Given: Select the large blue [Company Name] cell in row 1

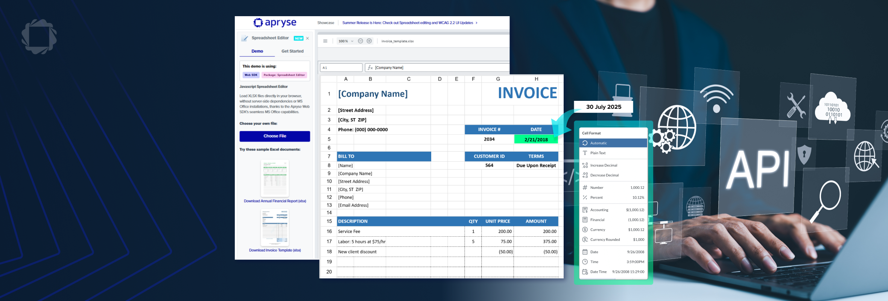Looking at the screenshot, I should (373, 94).
